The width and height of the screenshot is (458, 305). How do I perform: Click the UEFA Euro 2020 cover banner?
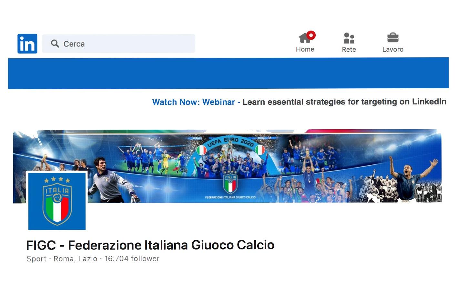click(227, 166)
